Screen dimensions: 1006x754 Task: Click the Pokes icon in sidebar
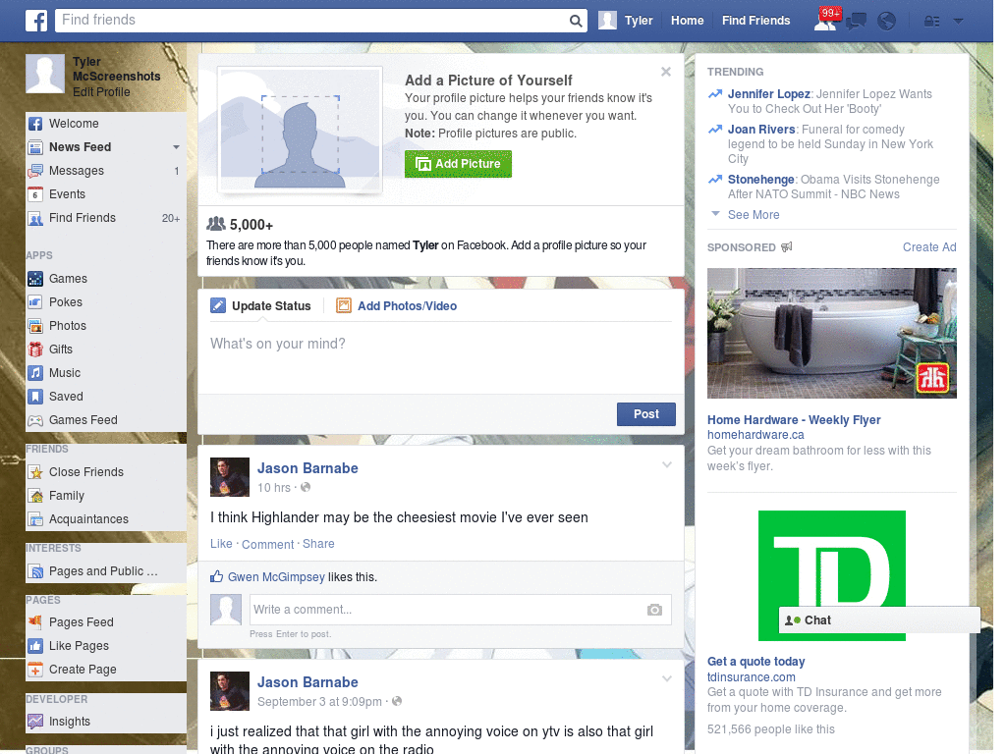click(35, 302)
